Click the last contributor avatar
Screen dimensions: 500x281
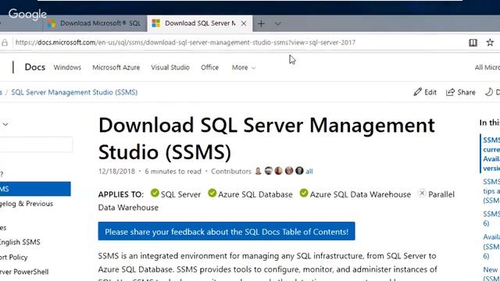[299, 171]
